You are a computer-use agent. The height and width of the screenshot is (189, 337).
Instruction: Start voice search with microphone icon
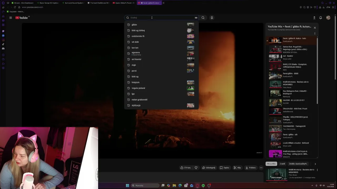click(212, 18)
